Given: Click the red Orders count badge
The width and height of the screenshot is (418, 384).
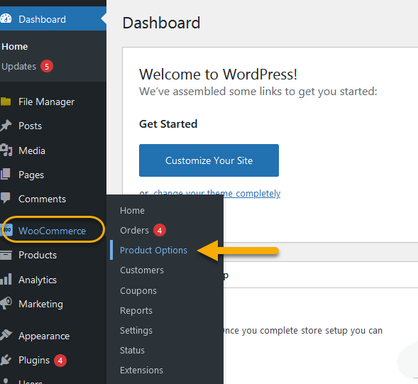Looking at the screenshot, I should point(160,230).
